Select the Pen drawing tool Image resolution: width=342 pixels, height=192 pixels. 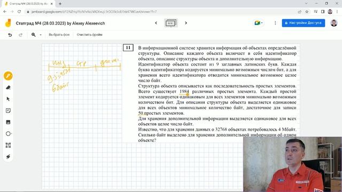point(8,76)
